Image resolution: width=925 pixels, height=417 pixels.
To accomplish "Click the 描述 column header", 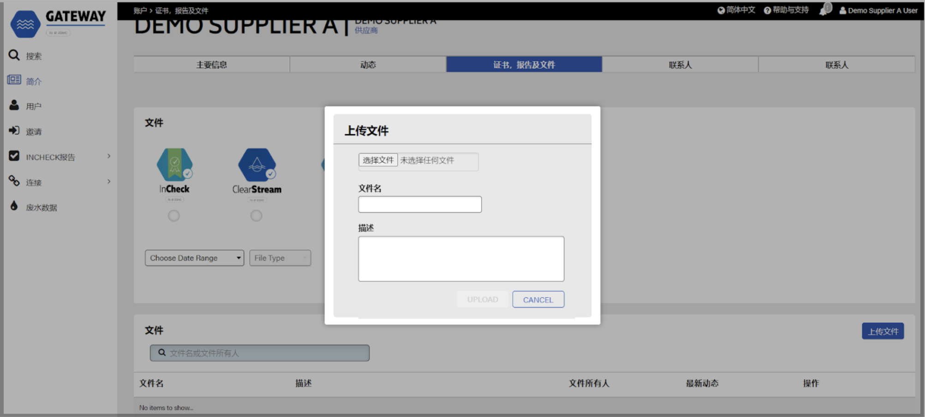I will pyautogui.click(x=304, y=383).
